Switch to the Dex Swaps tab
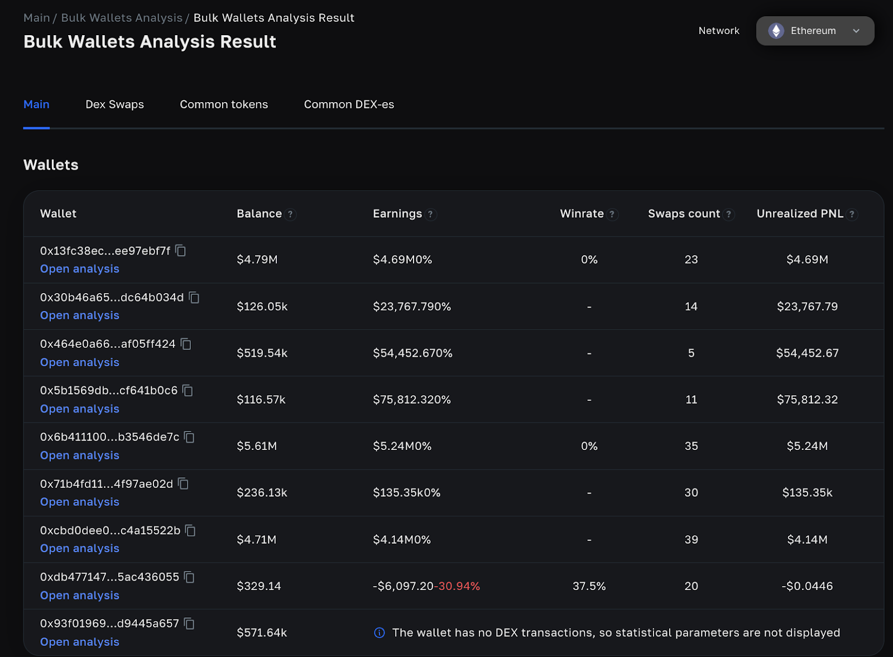Viewport: 893px width, 657px height. click(x=114, y=104)
